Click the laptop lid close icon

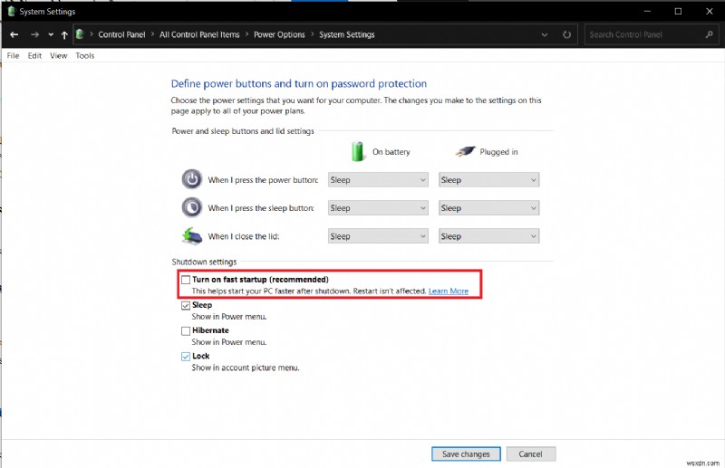click(x=192, y=235)
